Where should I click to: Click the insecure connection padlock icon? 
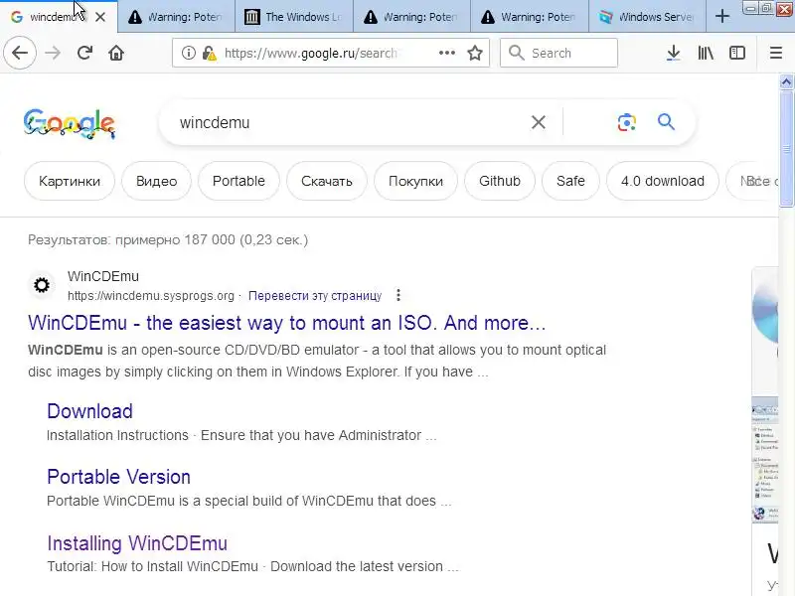pos(209,53)
